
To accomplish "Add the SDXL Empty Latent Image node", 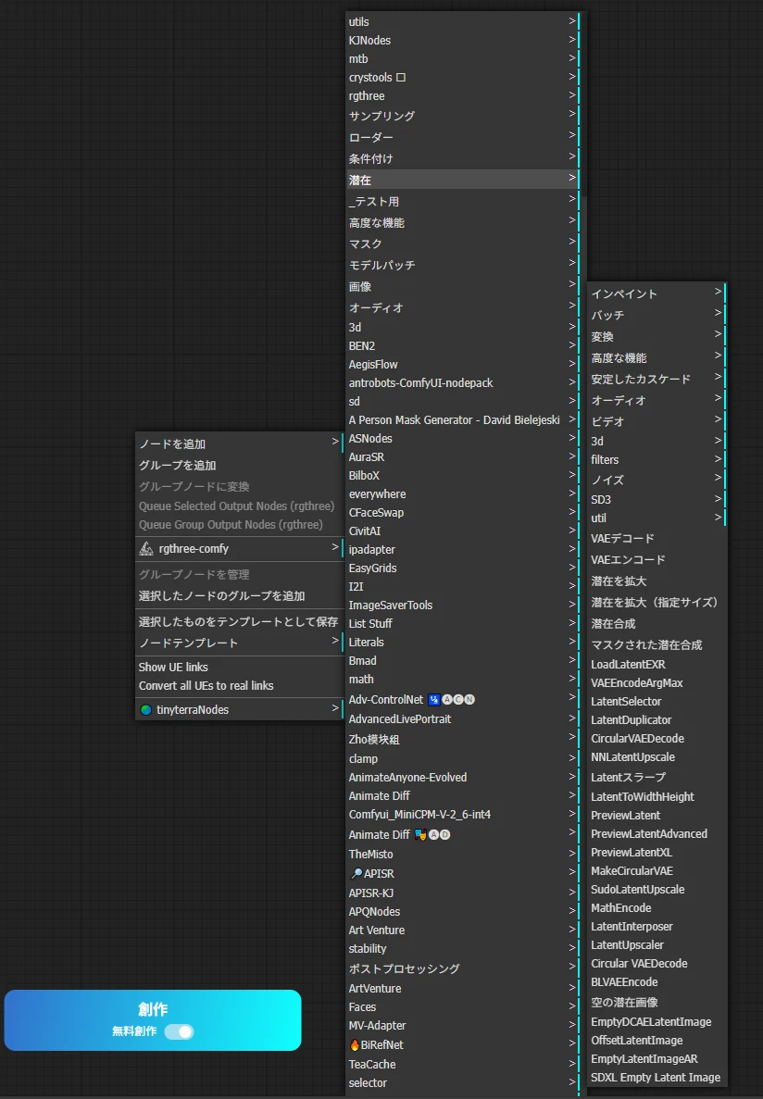I will click(x=656, y=1078).
